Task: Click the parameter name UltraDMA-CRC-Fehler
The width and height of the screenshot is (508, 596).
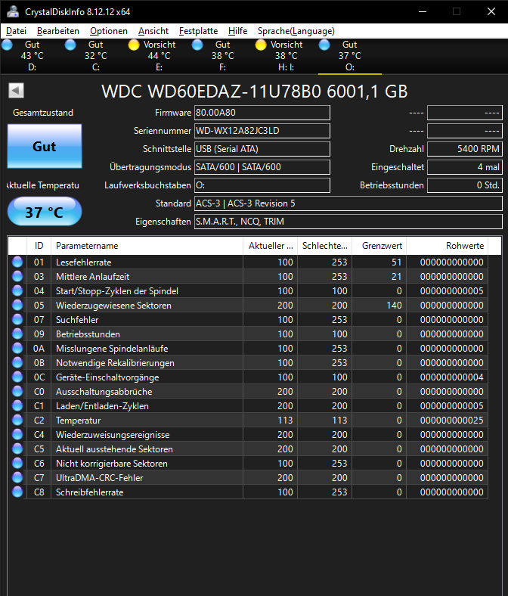Action: tap(100, 477)
